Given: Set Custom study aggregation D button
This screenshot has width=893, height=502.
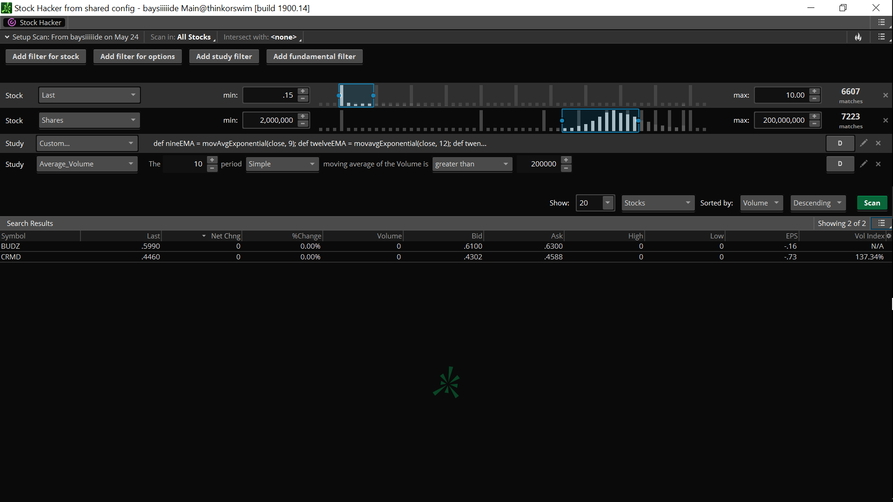Looking at the screenshot, I should tap(840, 143).
